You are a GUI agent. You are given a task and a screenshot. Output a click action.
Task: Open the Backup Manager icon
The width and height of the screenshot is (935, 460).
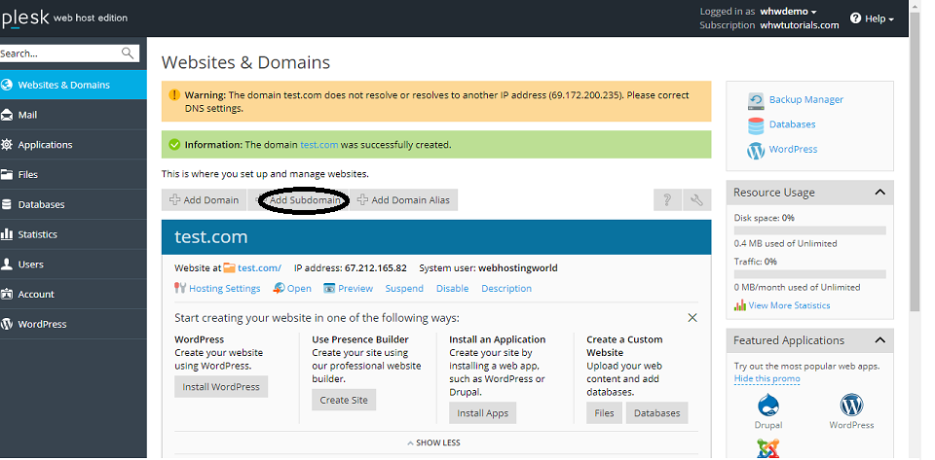[x=756, y=100]
